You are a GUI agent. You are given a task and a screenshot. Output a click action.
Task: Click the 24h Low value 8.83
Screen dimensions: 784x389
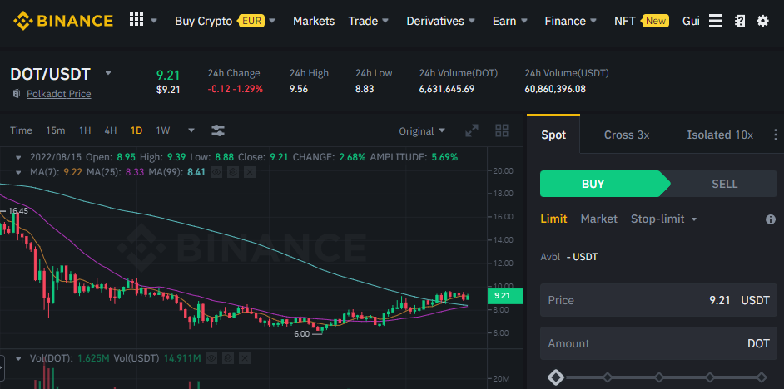pos(365,90)
